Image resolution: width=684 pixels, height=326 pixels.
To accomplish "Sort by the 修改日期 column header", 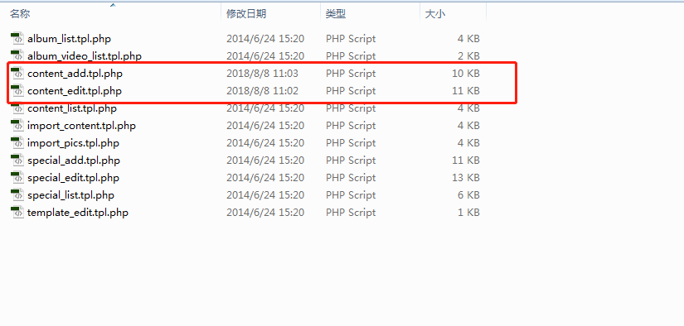I will pyautogui.click(x=246, y=14).
